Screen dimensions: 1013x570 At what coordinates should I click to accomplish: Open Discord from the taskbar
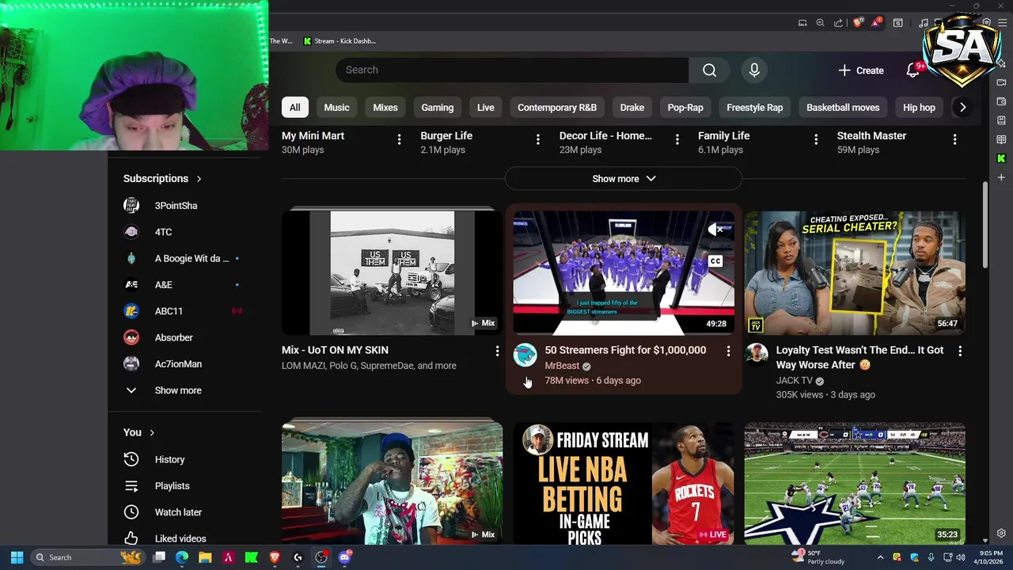pyautogui.click(x=344, y=557)
